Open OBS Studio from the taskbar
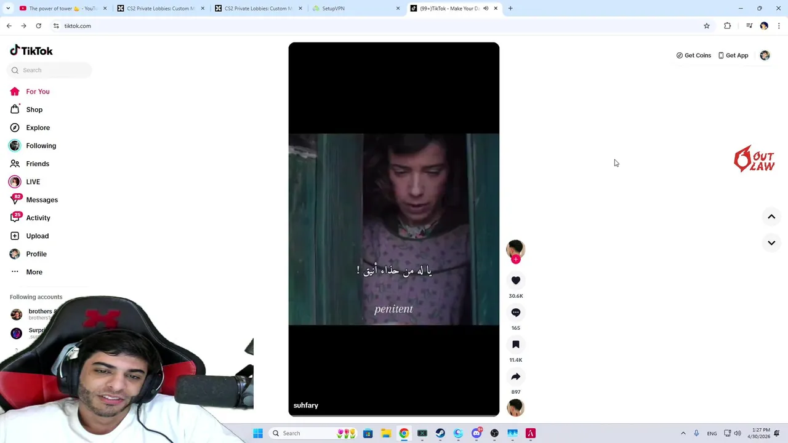788x443 pixels. pos(494,433)
